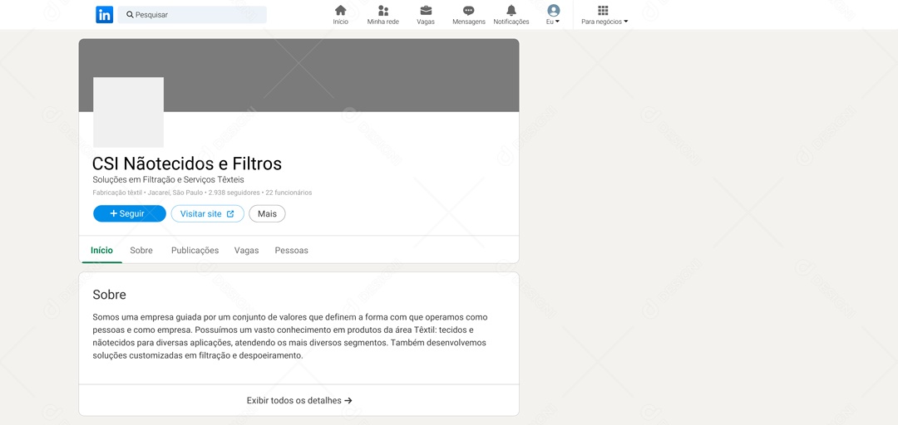Click the Fabricação têxtil industry text
Image resolution: width=898 pixels, height=425 pixels.
tap(117, 193)
